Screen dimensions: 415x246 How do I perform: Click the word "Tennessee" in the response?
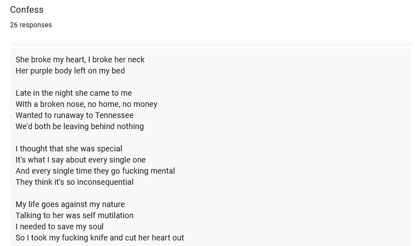tap(114, 115)
